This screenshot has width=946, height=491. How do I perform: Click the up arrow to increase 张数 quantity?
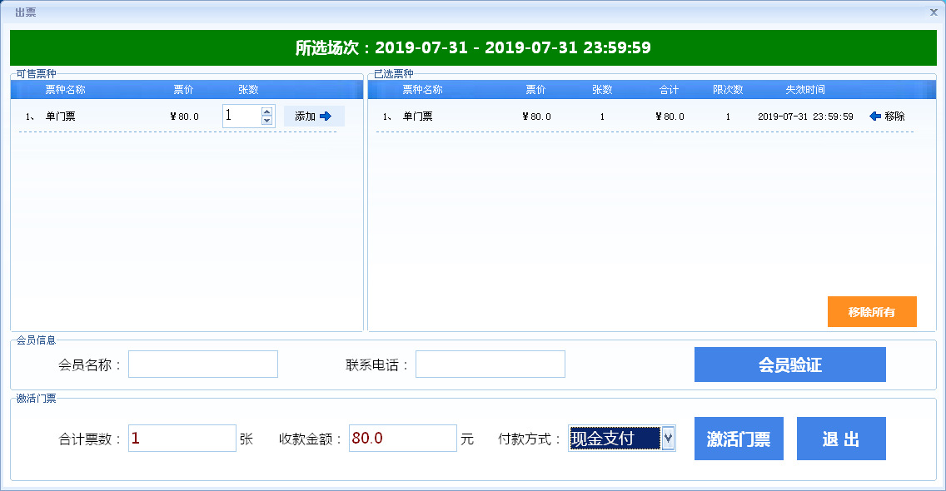[x=266, y=111]
